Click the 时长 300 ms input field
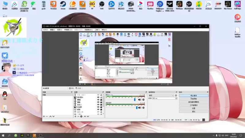The image size is (245, 138). click(164, 98)
